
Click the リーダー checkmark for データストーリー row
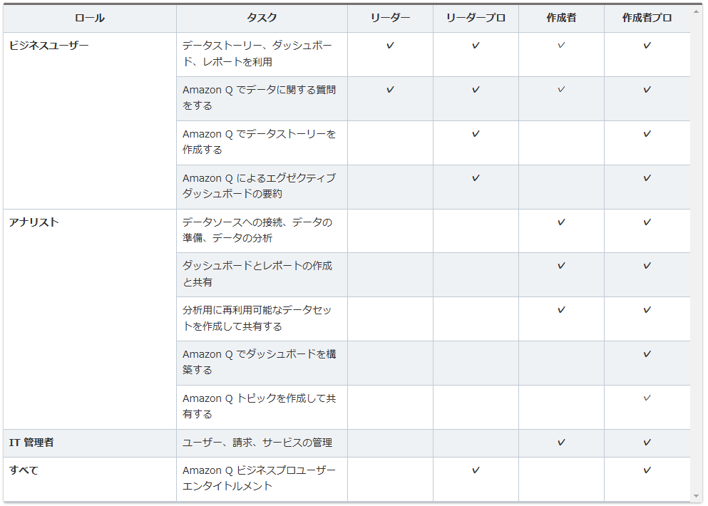390,46
